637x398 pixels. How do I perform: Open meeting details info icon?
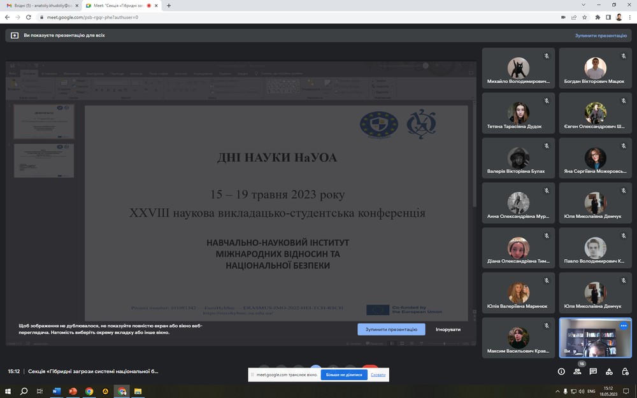561,371
